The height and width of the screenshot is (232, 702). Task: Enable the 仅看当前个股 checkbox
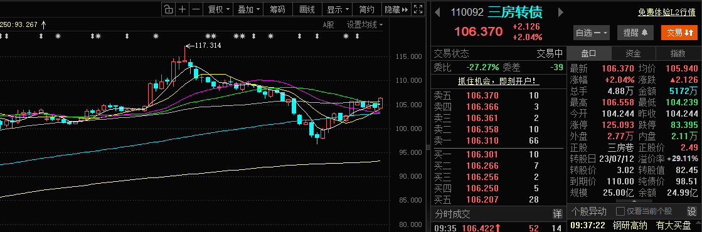coord(620,211)
